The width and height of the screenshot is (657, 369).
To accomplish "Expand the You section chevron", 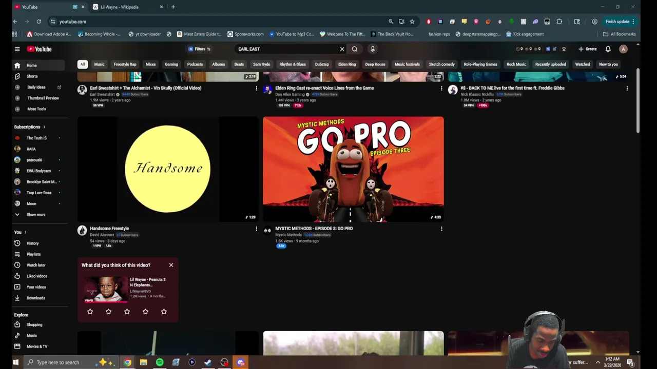I will pos(25,232).
